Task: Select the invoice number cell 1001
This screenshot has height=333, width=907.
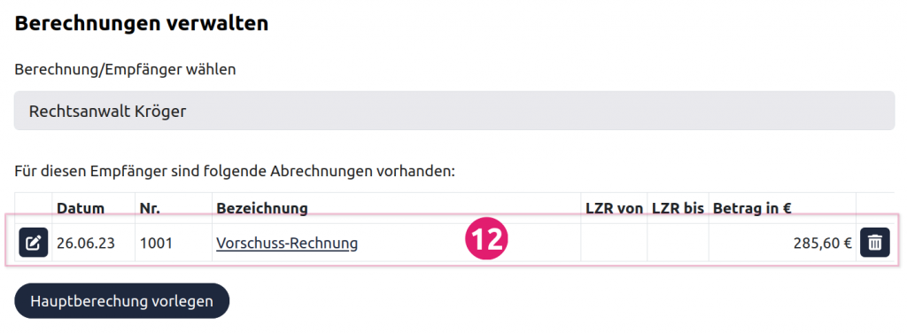Action: tap(156, 244)
